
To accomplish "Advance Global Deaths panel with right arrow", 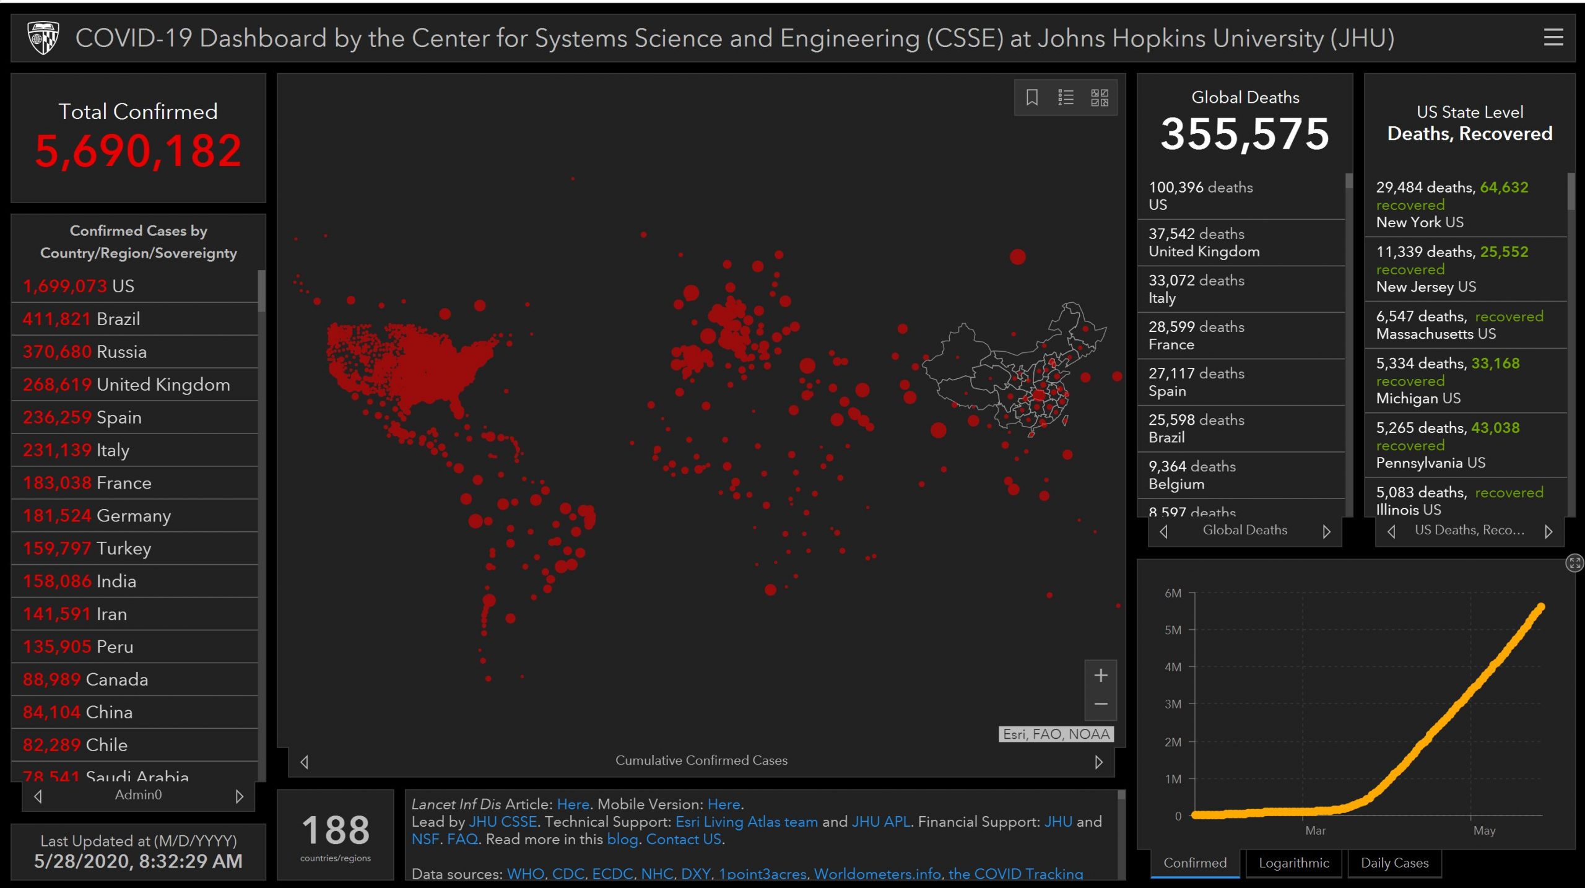I will point(1326,531).
